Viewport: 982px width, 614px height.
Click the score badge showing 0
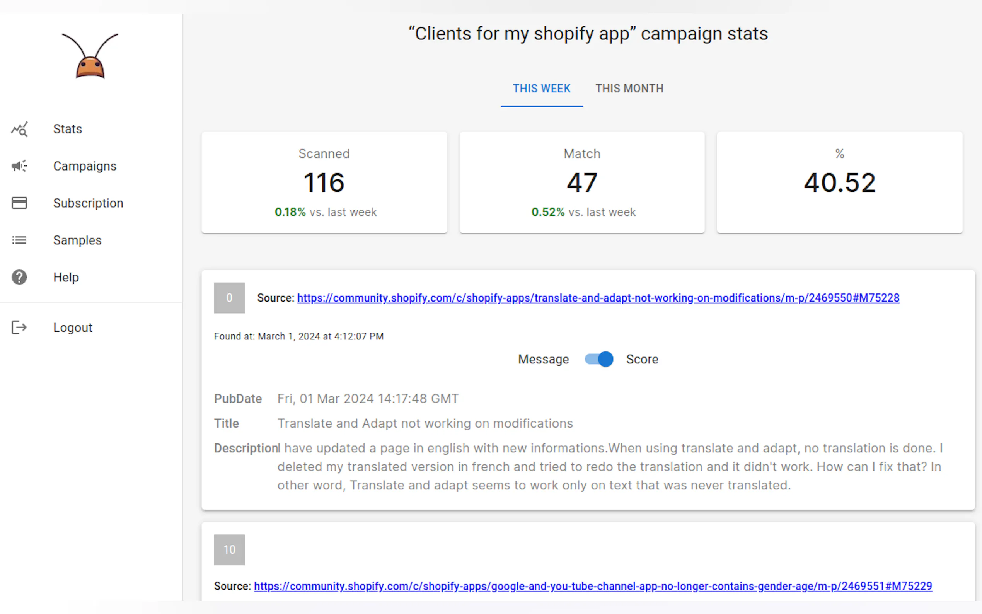coord(229,298)
